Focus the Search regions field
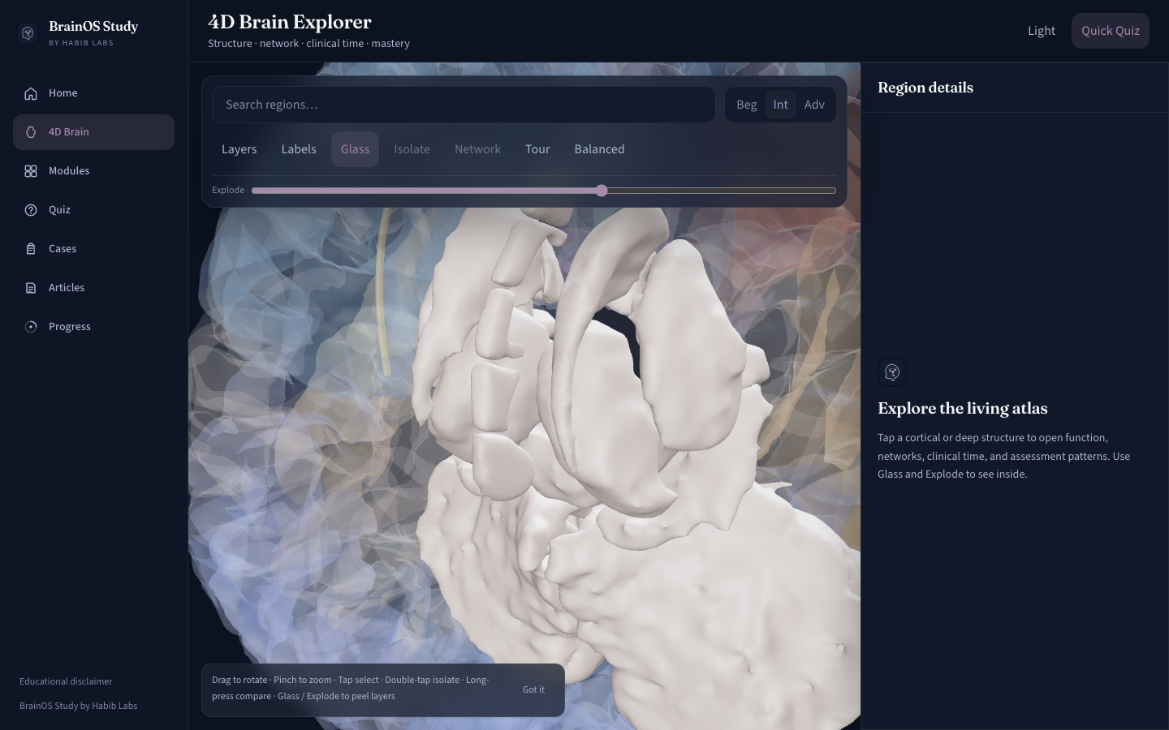Screen dimensions: 1169x730 point(464,105)
